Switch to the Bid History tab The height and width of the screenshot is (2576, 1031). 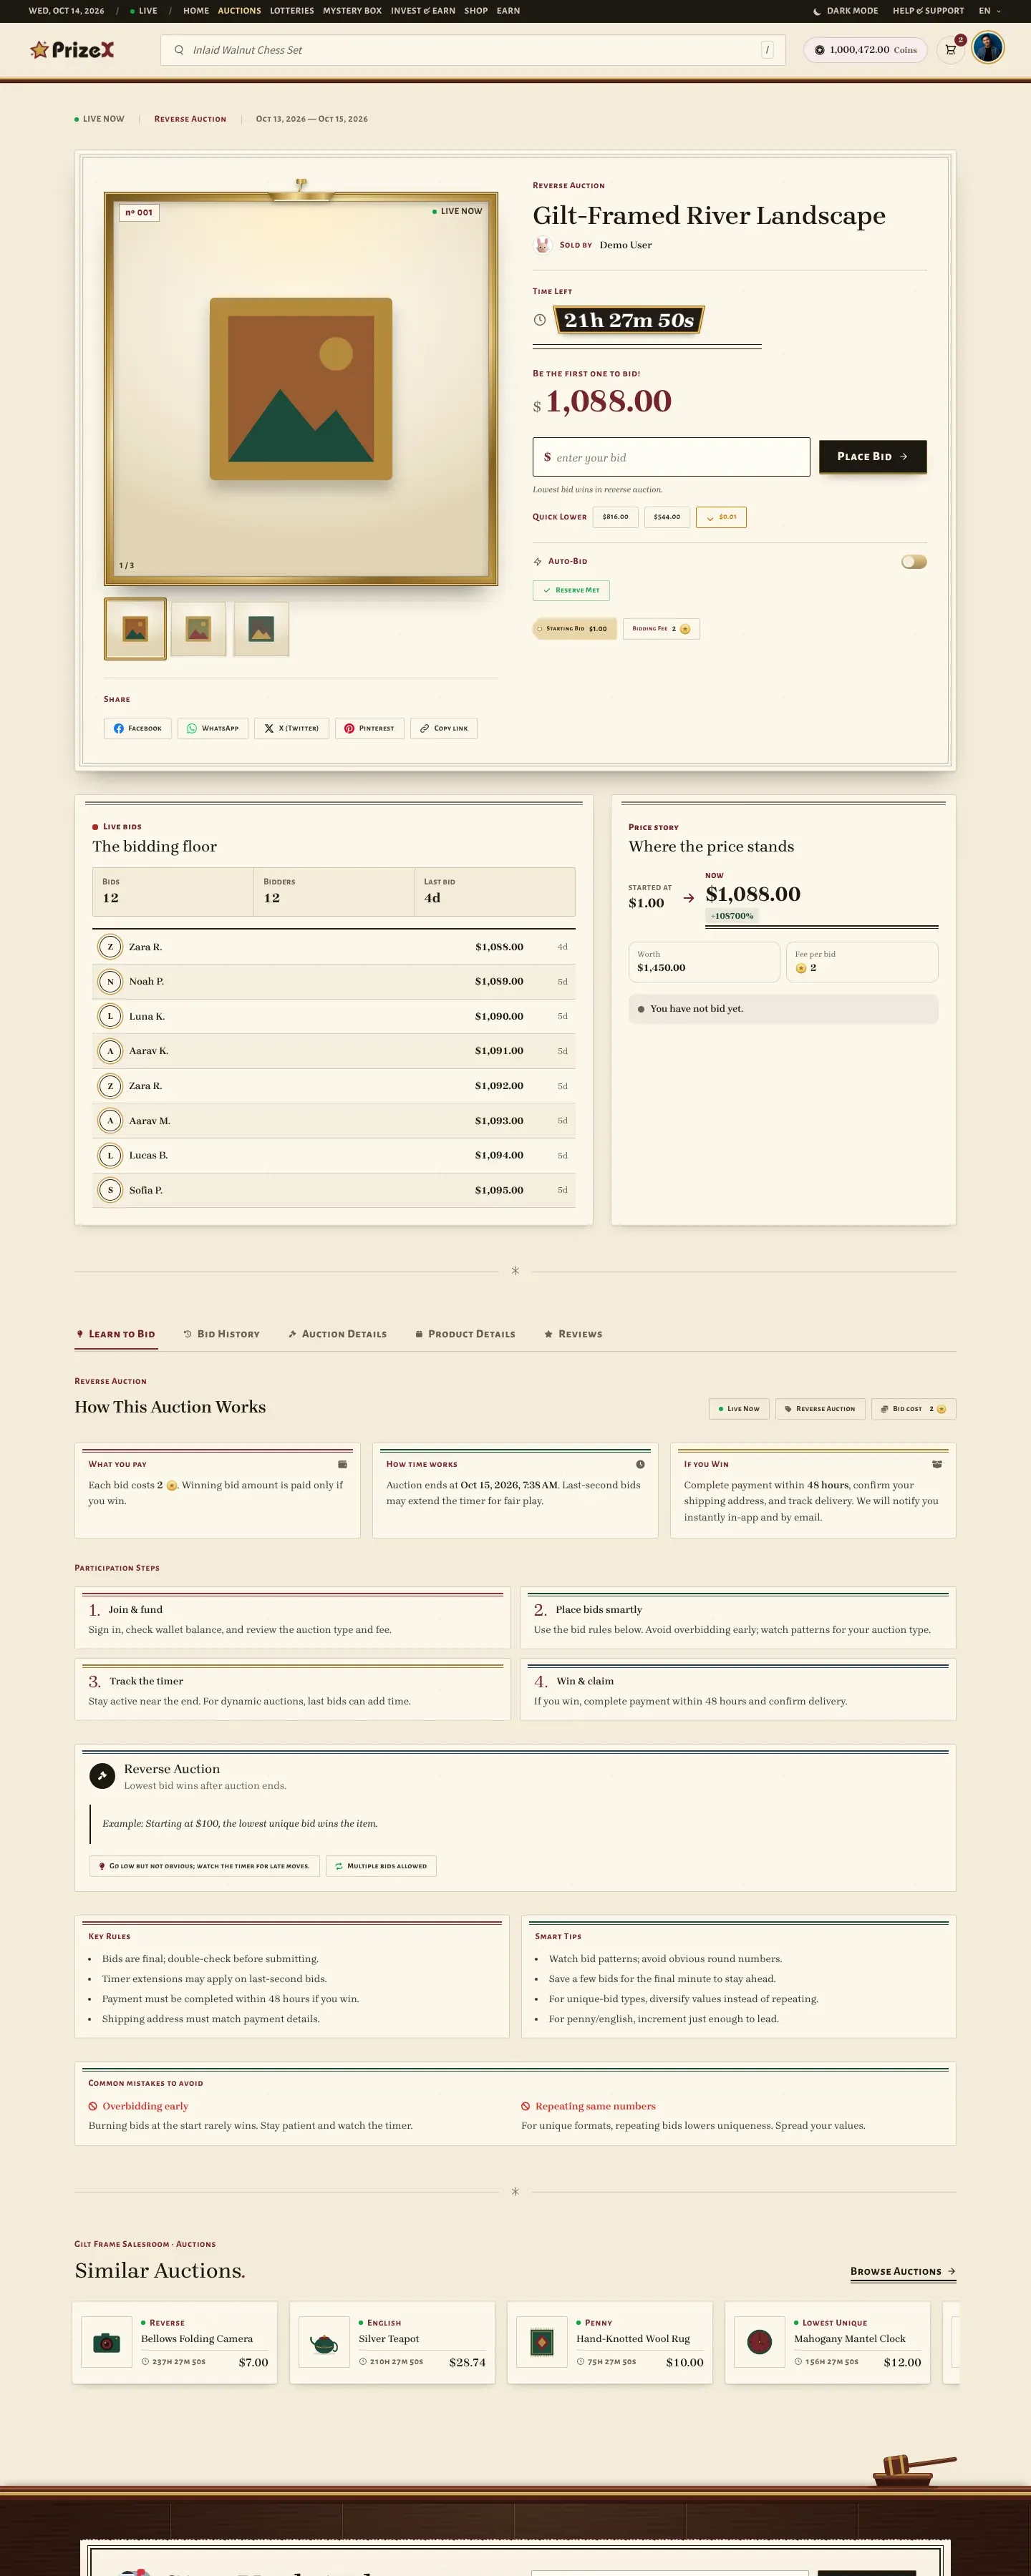pyautogui.click(x=221, y=1334)
